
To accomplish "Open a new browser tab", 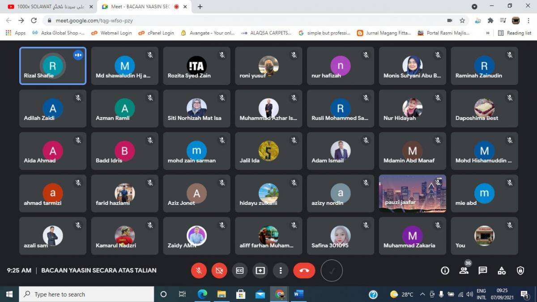I will [200, 7].
